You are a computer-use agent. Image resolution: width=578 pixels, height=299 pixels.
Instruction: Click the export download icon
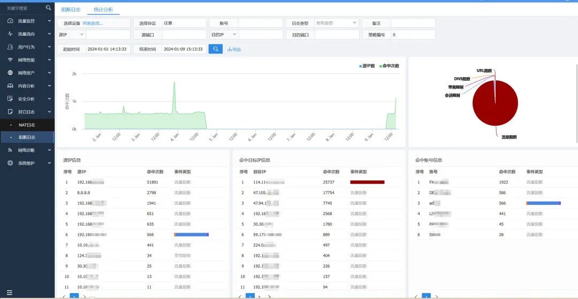(x=230, y=49)
